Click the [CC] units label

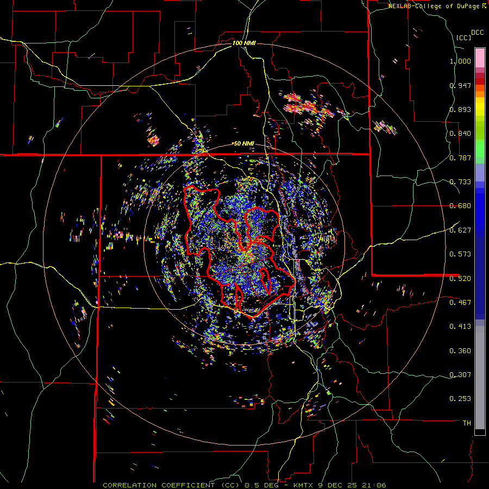click(464, 37)
